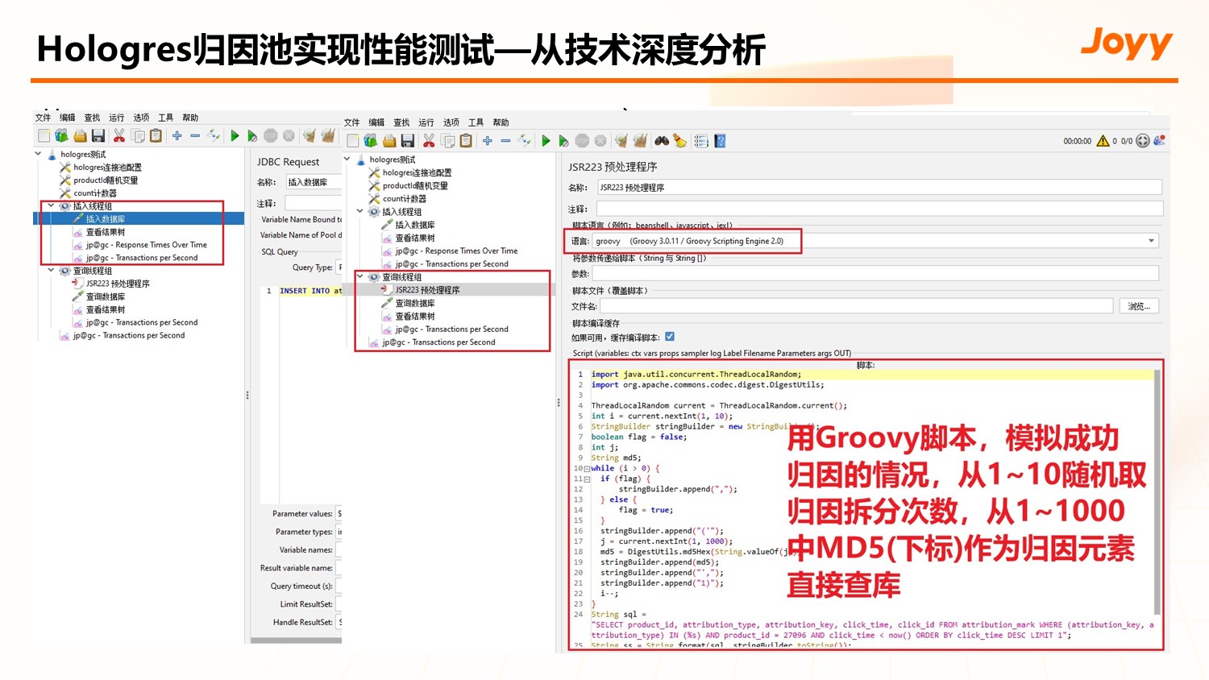Click the binoculars Search icon

tap(662, 141)
